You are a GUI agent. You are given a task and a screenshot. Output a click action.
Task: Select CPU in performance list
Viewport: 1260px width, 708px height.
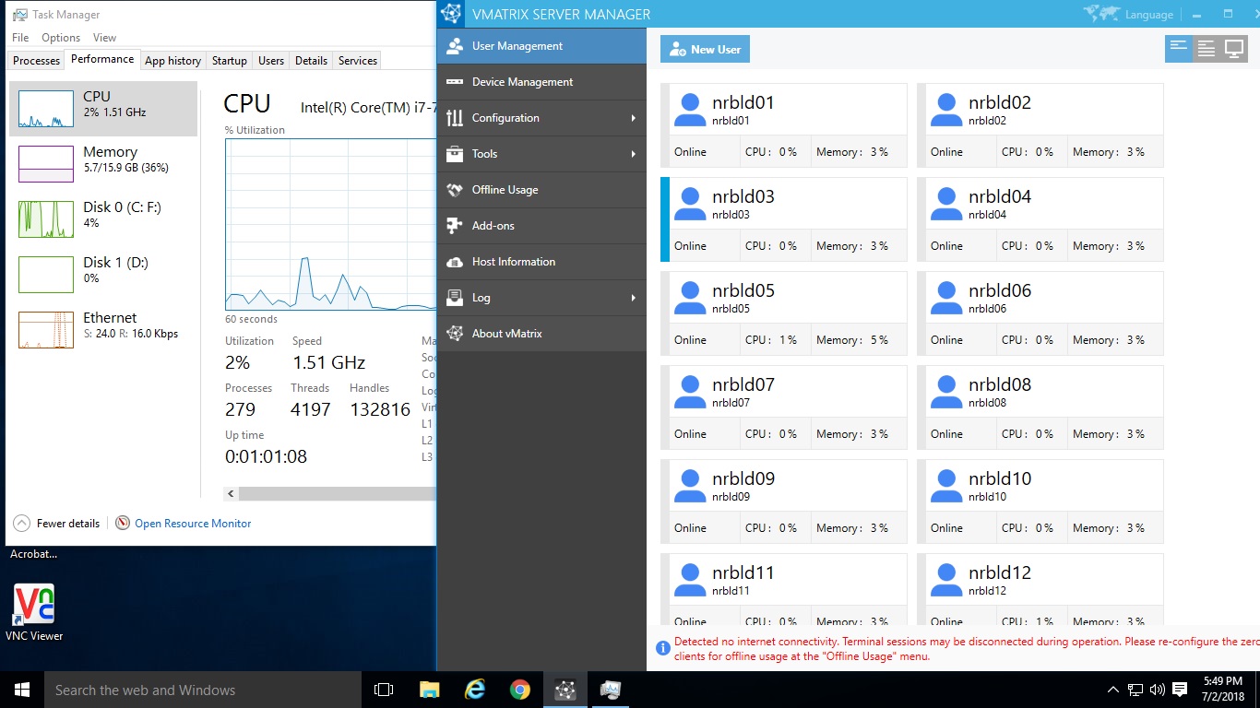point(103,109)
